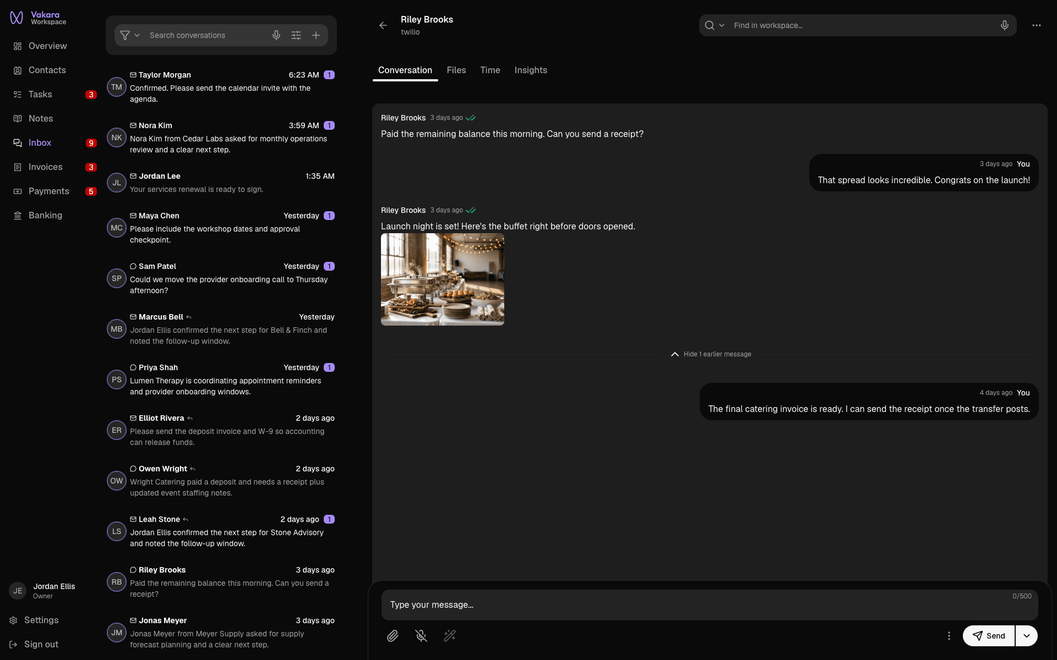Click the Vakara logo icon
Image resolution: width=1057 pixels, height=660 pixels.
pos(17,18)
